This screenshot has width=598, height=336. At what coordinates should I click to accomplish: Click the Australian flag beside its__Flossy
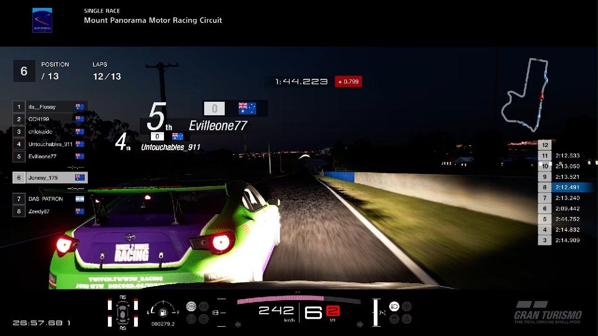80,107
